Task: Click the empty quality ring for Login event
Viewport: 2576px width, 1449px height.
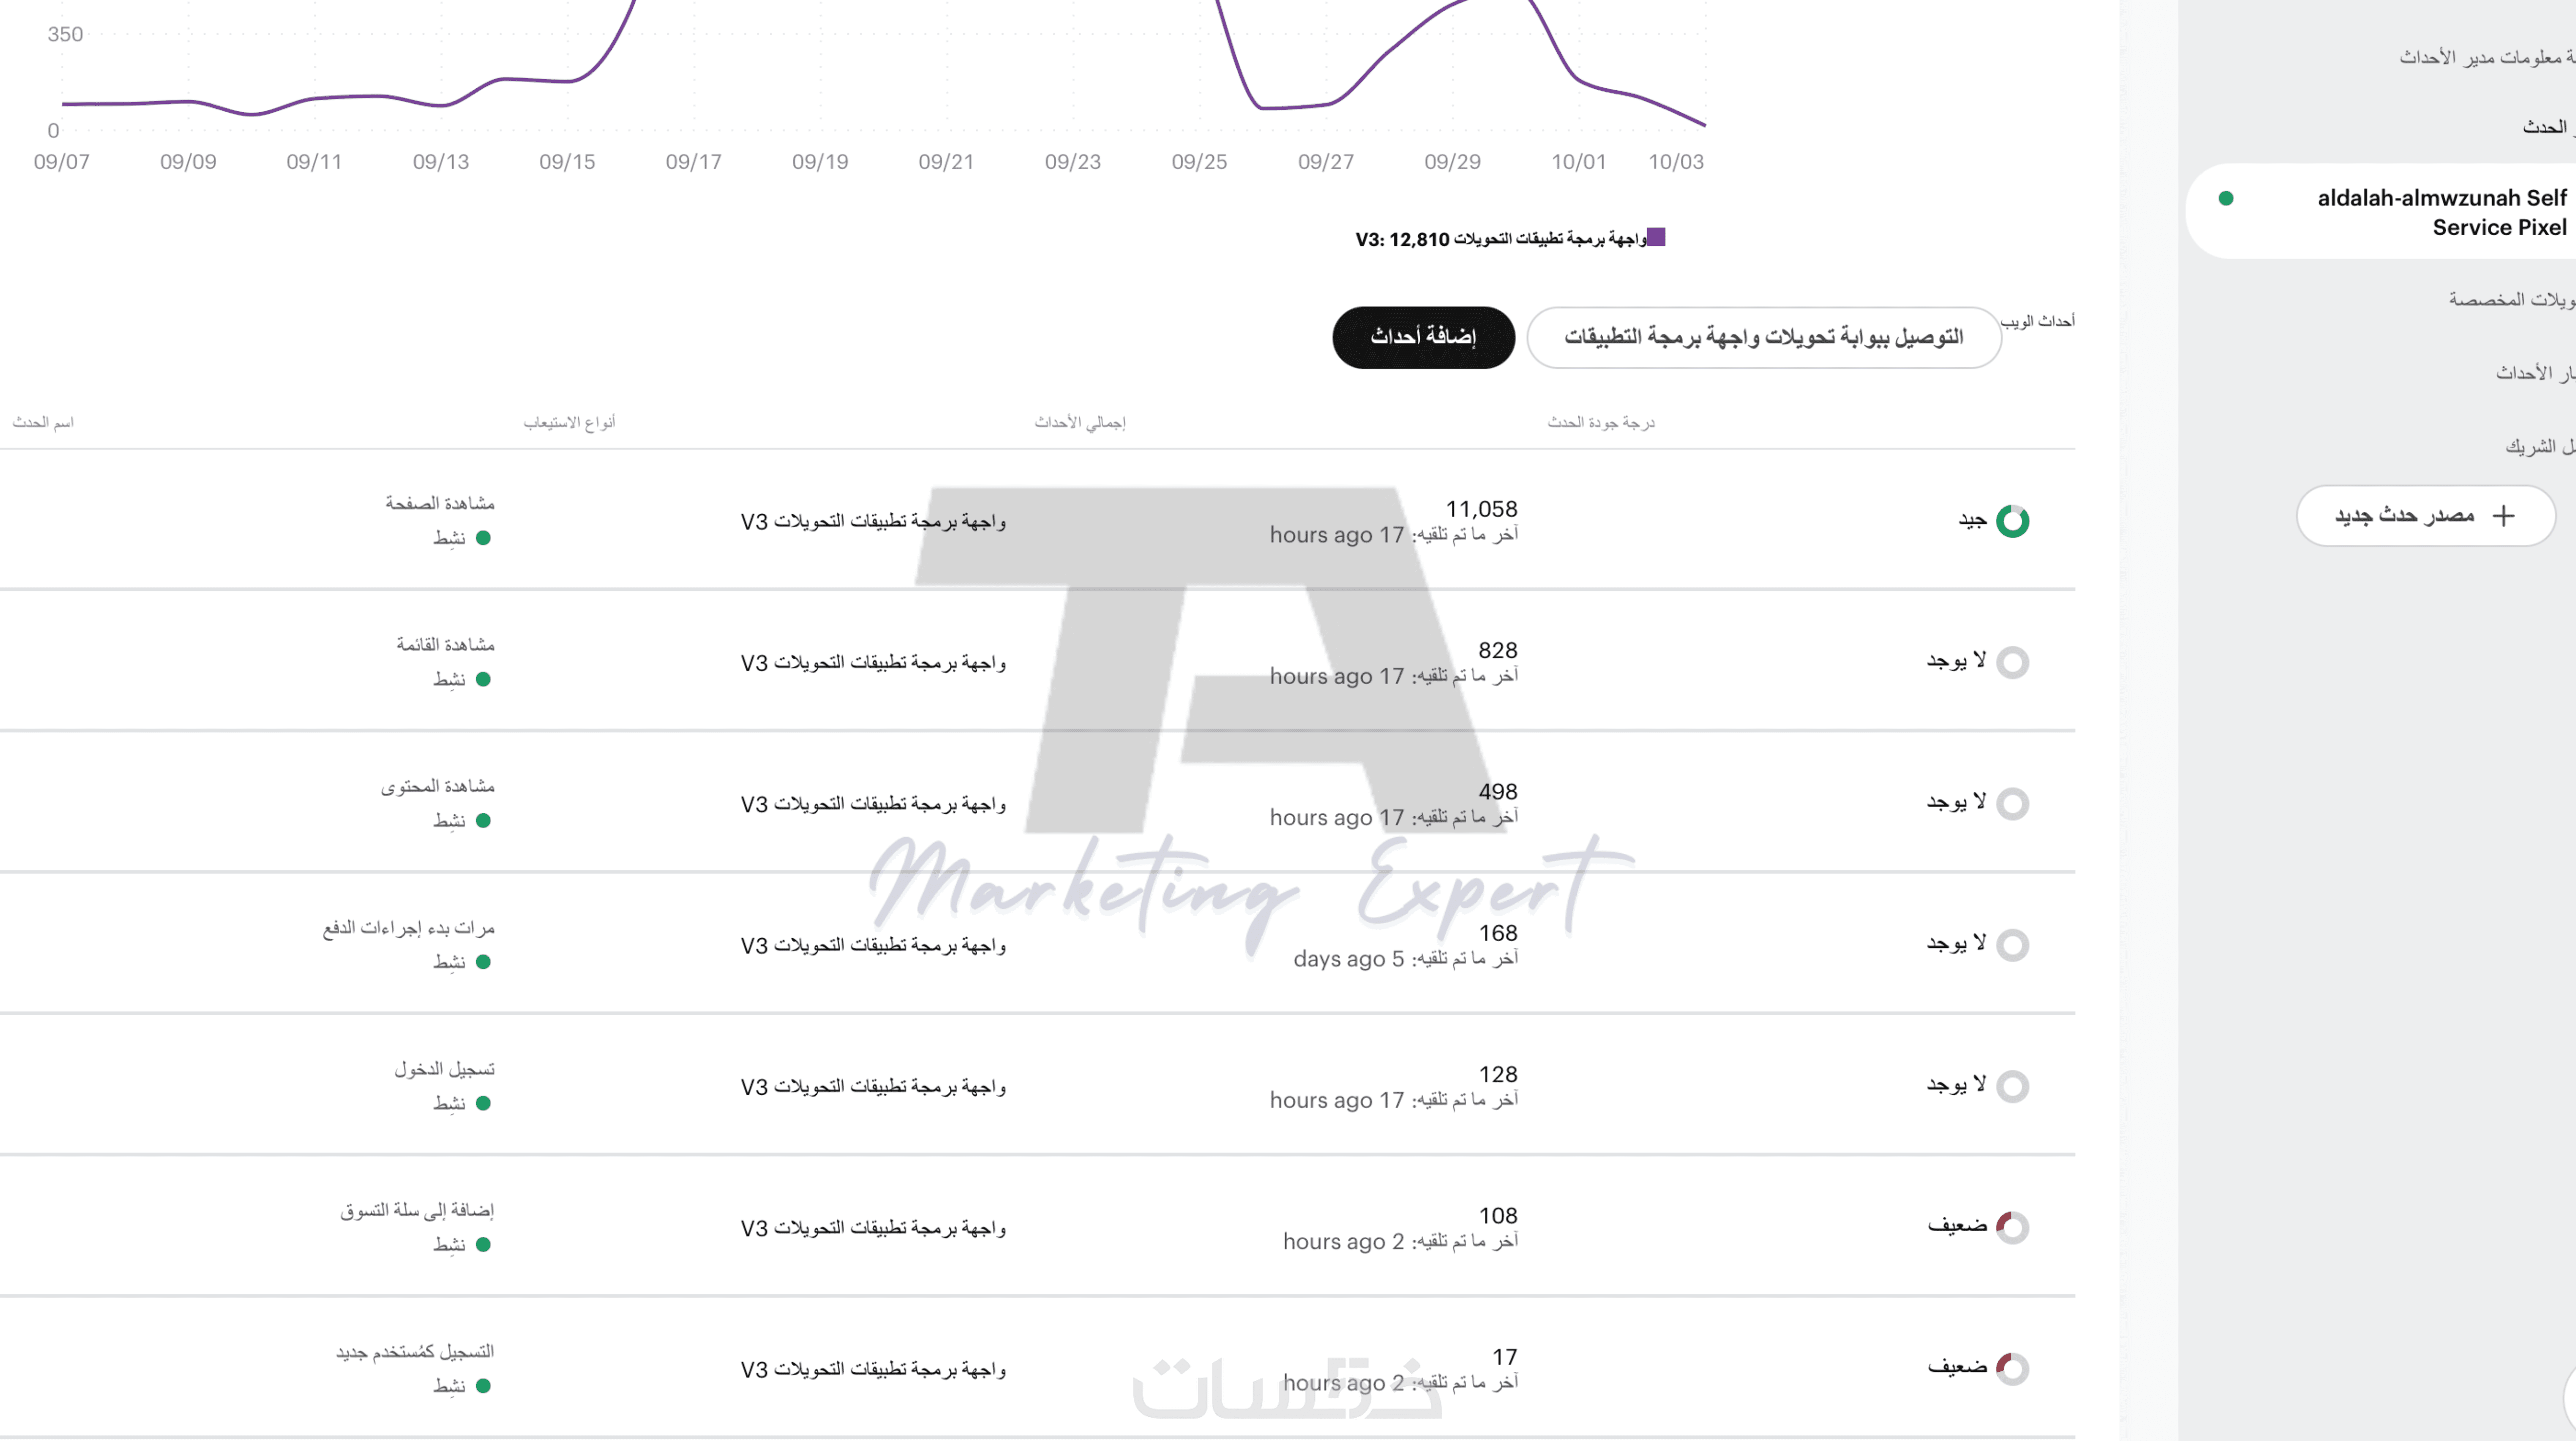Action: point(2012,1086)
